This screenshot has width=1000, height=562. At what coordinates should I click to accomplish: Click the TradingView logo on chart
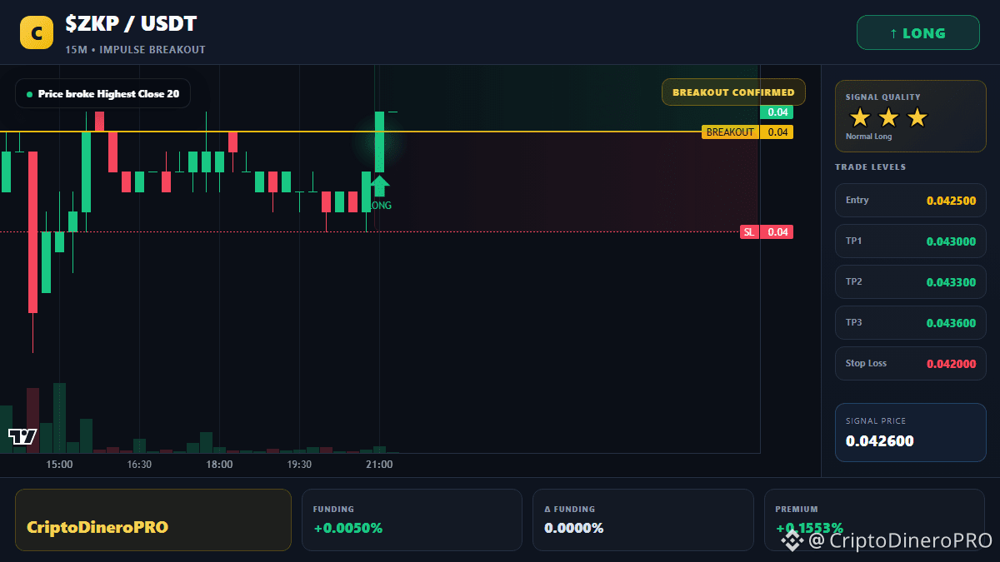click(x=22, y=436)
